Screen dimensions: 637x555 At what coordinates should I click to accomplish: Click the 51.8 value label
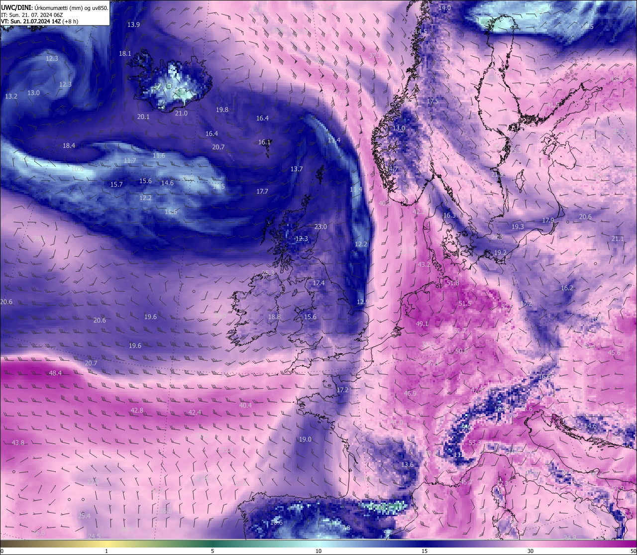(x=453, y=283)
